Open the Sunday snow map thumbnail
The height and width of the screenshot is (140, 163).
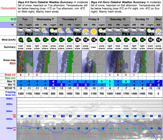coord(142,62)
